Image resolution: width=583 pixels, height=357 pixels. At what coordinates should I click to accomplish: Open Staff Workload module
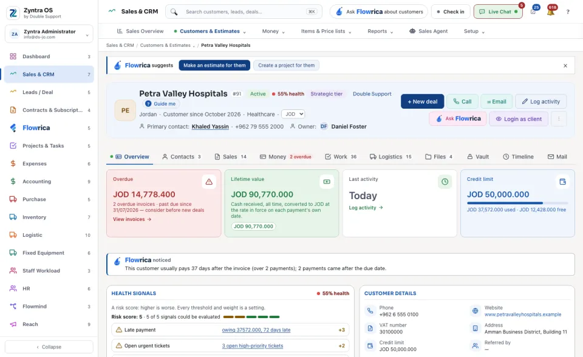(49, 271)
